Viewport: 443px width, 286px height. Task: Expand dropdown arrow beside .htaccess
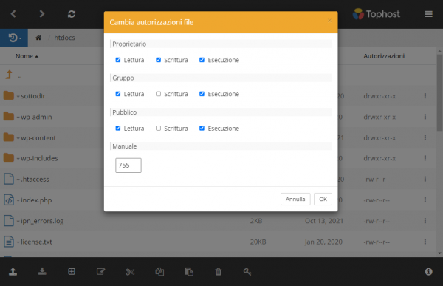[18, 180]
